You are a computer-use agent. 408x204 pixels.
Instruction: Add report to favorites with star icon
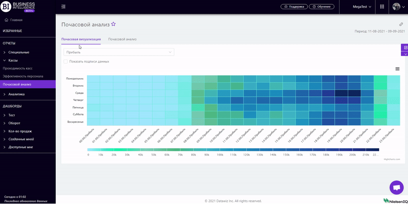point(114,24)
